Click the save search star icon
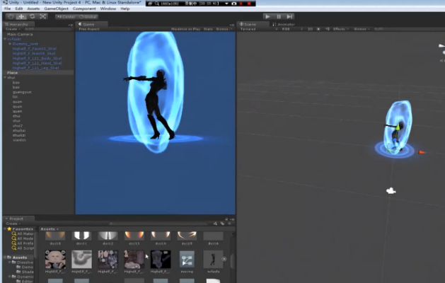The image size is (445, 283). click(x=229, y=224)
